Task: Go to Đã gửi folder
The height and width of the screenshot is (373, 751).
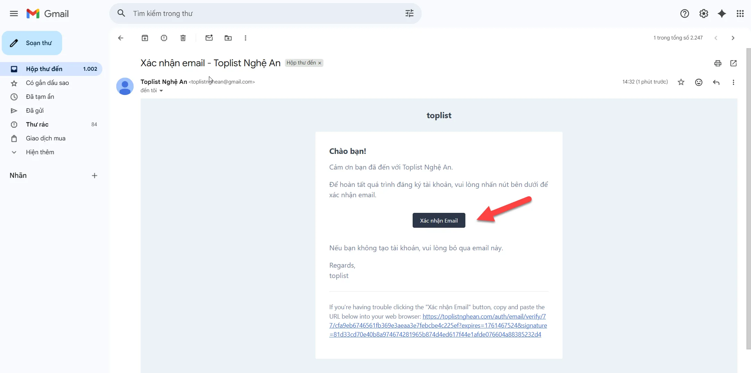Action: [35, 111]
